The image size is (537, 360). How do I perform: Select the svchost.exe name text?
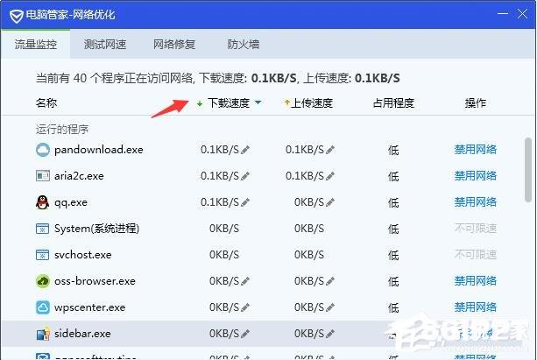tap(83, 255)
